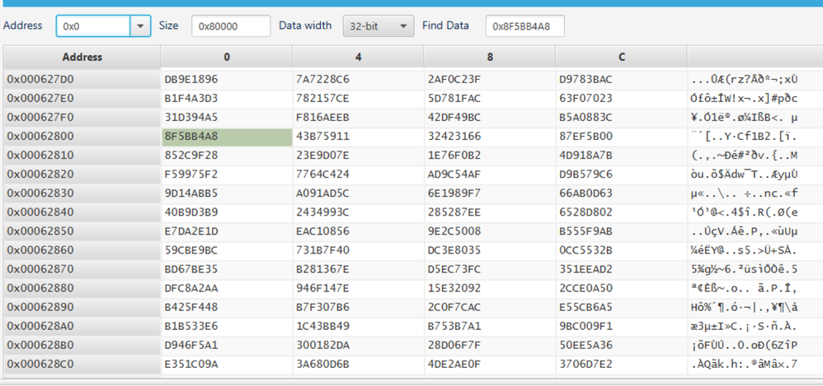This screenshot has width=823, height=386.
Task: Click data cell DB9E1896
Action: 227,80
